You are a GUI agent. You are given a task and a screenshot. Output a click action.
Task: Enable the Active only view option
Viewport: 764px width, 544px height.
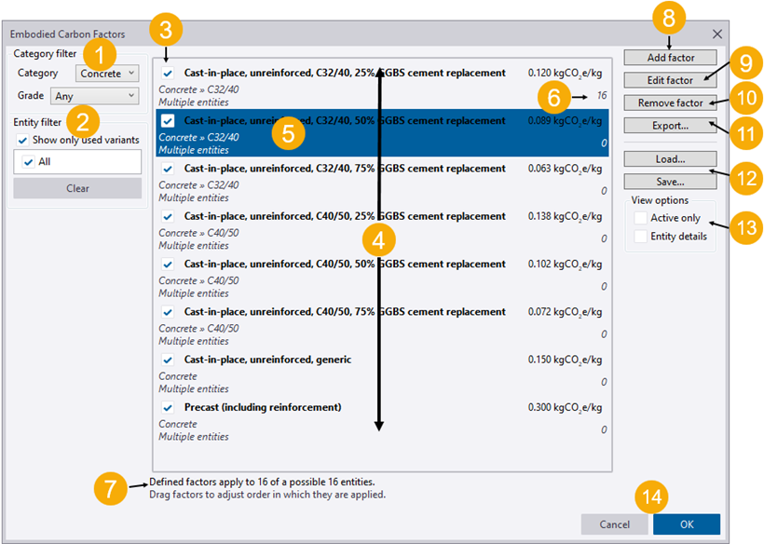(641, 216)
